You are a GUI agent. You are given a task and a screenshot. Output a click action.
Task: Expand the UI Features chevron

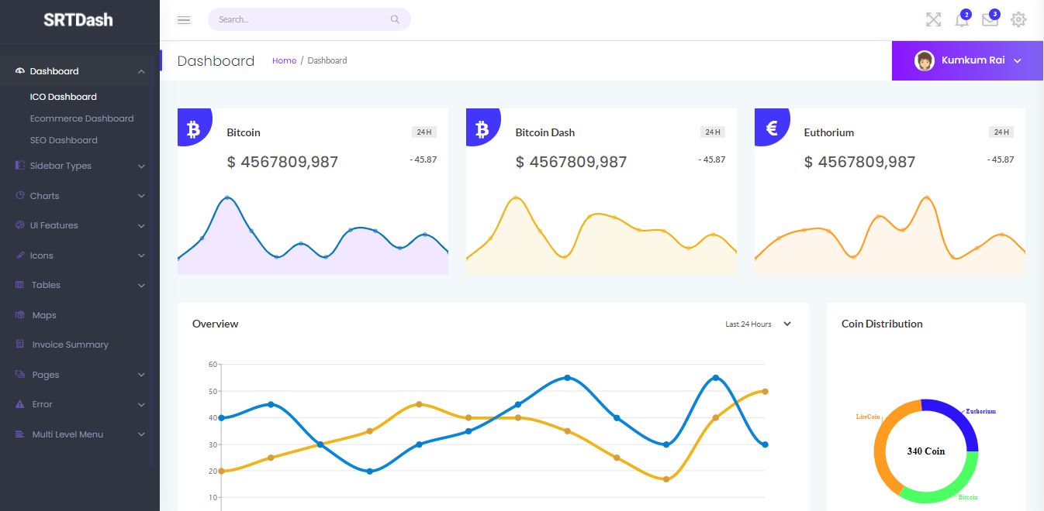[141, 225]
